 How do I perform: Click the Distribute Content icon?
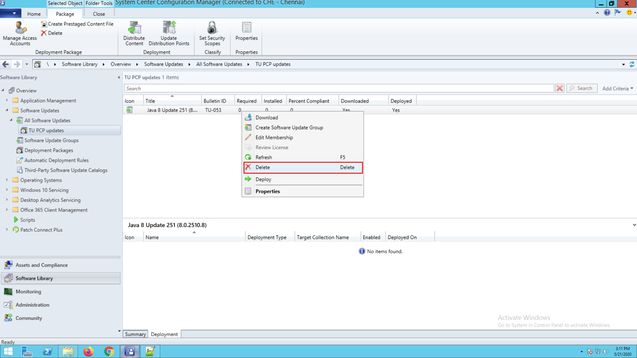(x=133, y=33)
